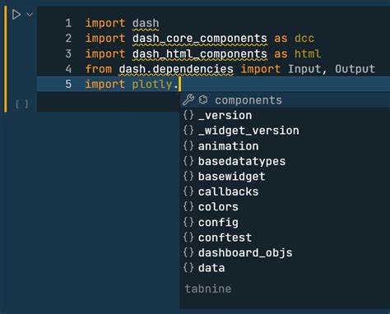
Task: Select the components autocomplete suggestion
Action: pyautogui.click(x=285, y=100)
